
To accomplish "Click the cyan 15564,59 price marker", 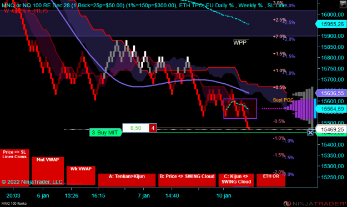I will pyautogui.click(x=331, y=109).
